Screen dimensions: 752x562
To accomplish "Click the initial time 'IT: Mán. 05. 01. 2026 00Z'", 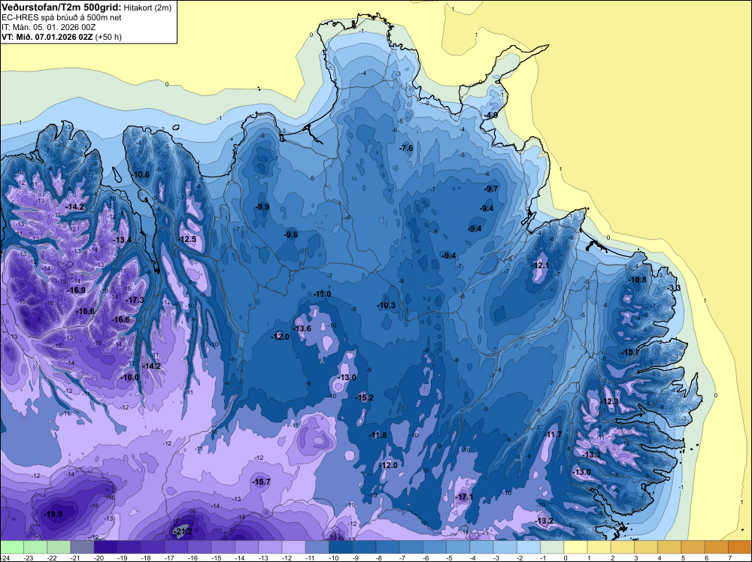I will tap(48, 27).
